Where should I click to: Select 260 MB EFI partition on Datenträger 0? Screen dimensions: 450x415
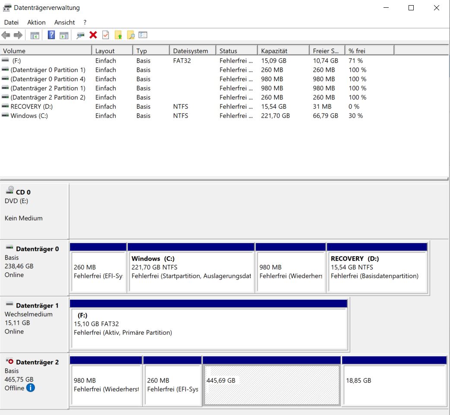pyautogui.click(x=98, y=268)
